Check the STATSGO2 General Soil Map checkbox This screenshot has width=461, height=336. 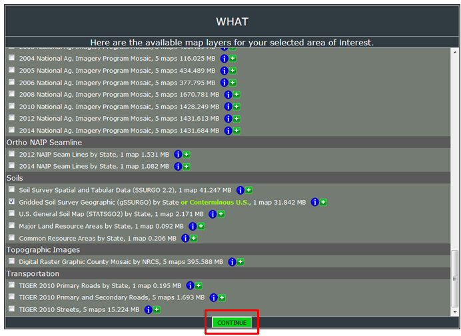(11, 213)
